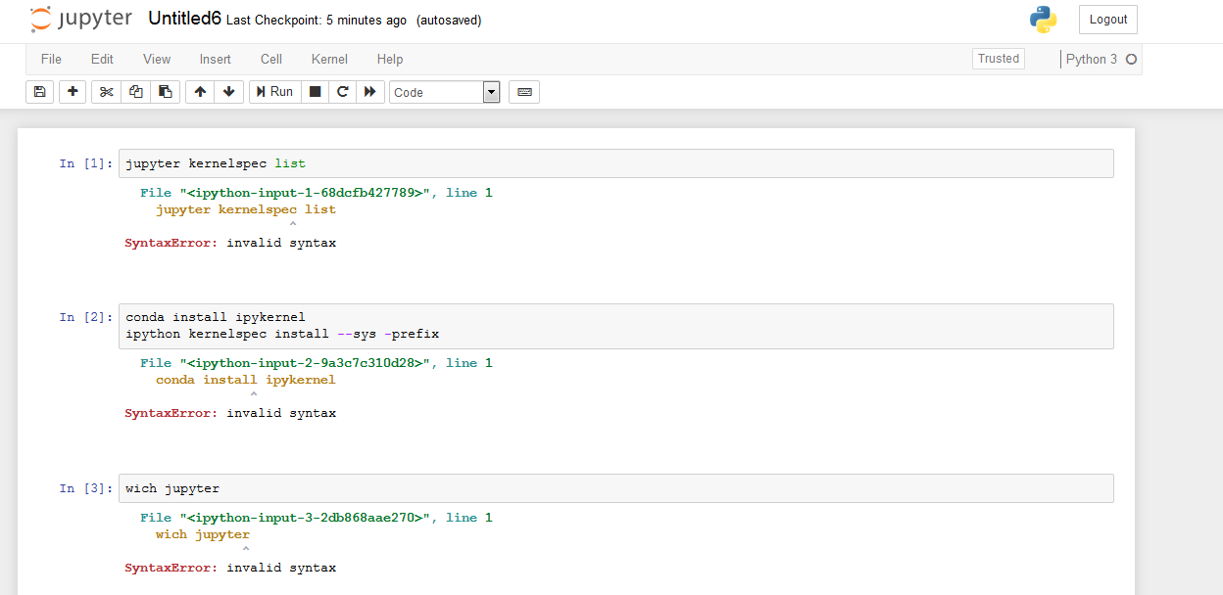Screen dimensions: 1223x595
Task: Save the notebook using the save icon
Action: (38, 91)
